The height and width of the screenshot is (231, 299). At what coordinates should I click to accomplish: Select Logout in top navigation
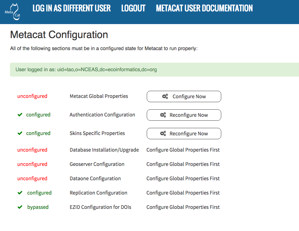coord(133,8)
